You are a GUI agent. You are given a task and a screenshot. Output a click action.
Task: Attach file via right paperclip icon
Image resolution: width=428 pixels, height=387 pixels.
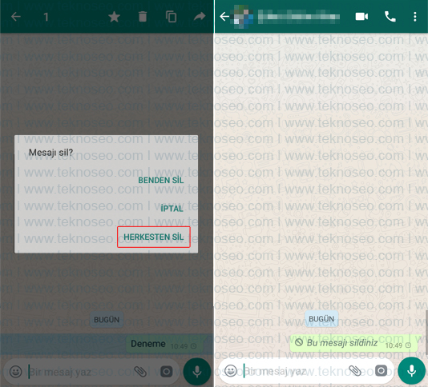coord(355,371)
